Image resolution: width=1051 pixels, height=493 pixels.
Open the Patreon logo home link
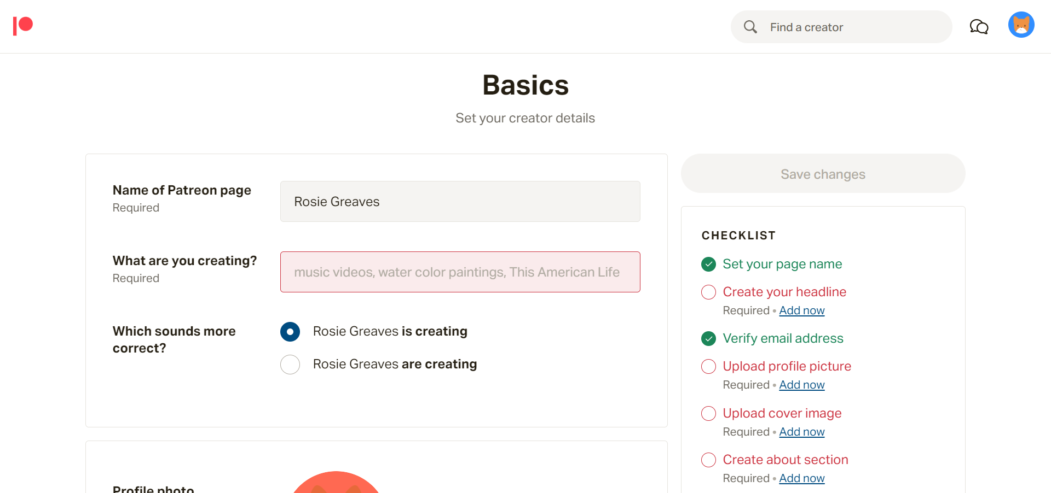[x=23, y=26]
